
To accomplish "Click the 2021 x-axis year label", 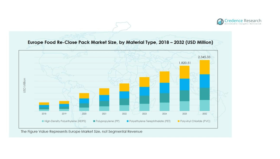I will pos(104,114).
